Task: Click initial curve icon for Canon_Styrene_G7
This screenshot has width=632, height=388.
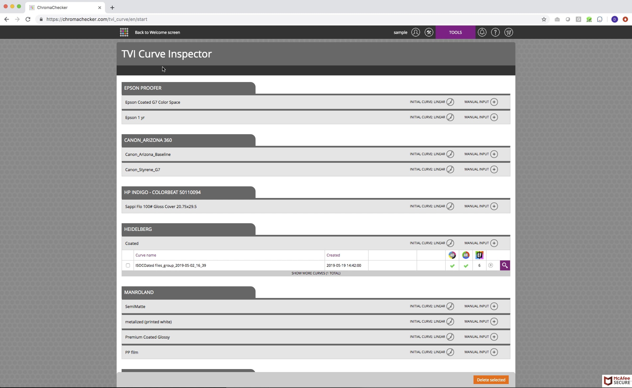Action: pyautogui.click(x=450, y=169)
